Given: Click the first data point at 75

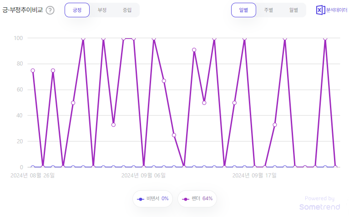Looking at the screenshot, I should point(33,71).
